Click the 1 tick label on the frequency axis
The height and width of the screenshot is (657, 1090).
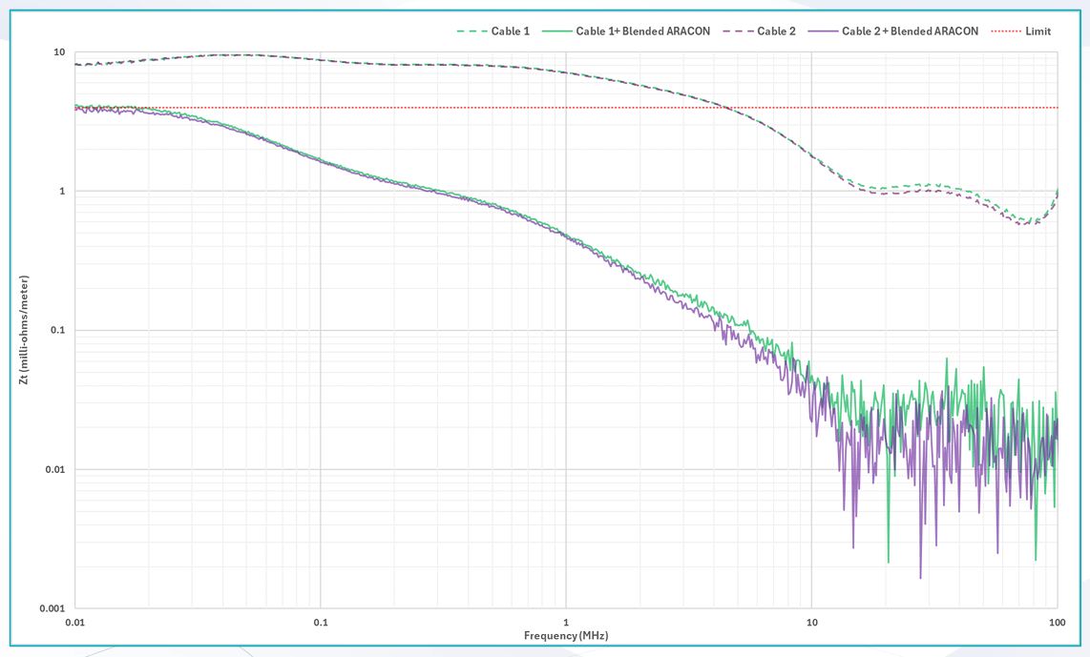pos(566,623)
